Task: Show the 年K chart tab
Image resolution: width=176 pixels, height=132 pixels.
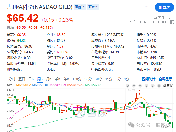Action: pos(66,79)
